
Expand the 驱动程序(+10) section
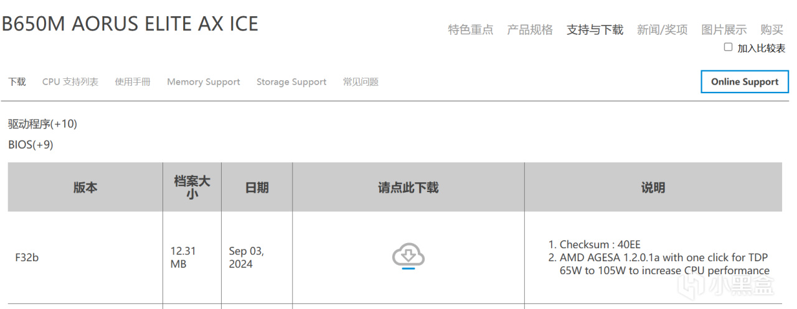(42, 124)
